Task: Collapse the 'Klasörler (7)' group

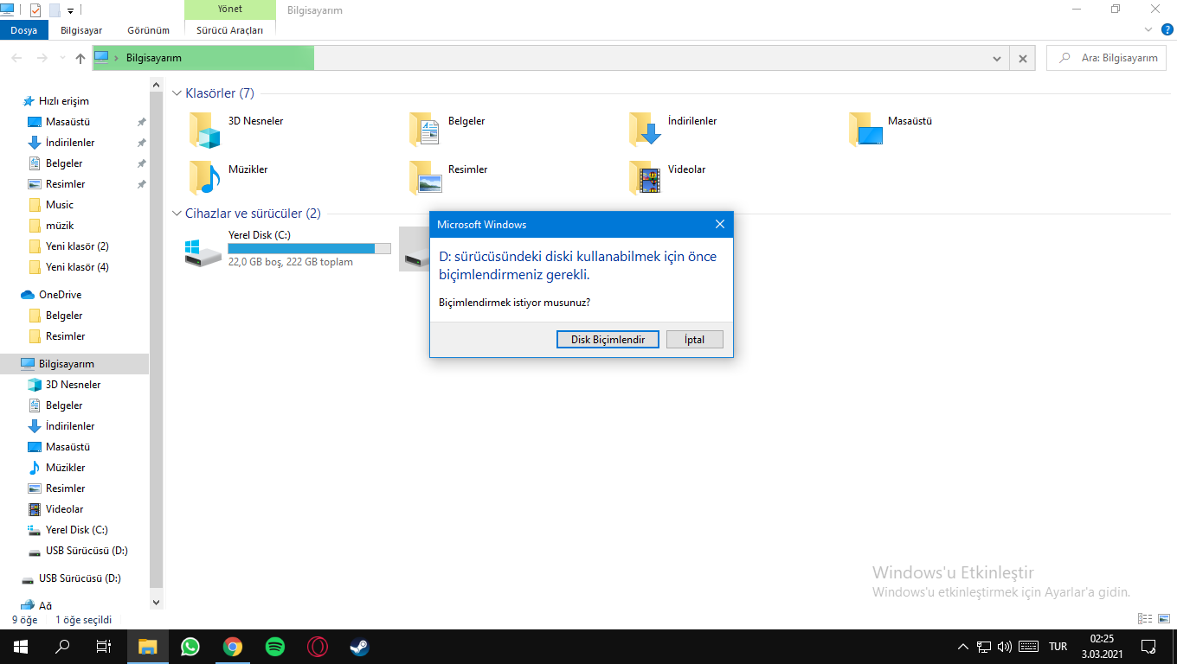Action: click(177, 93)
